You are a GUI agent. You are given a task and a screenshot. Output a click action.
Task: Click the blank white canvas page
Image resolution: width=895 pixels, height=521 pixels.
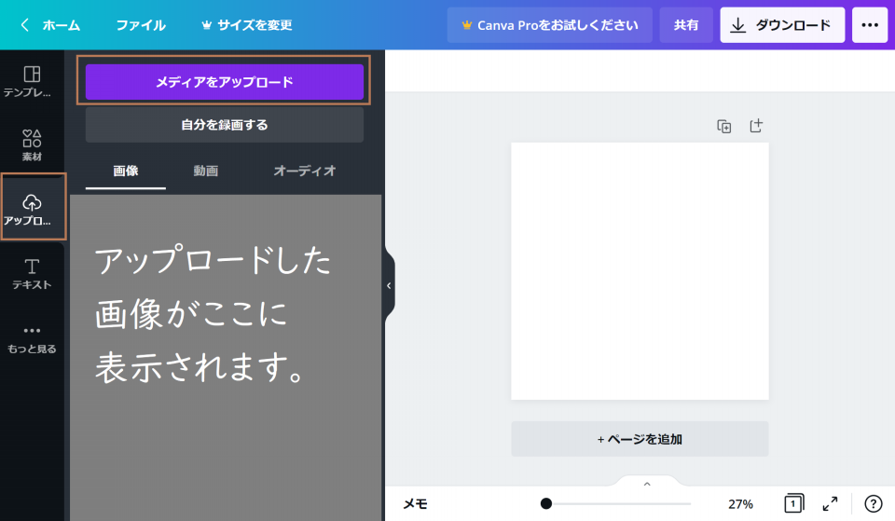[640, 270]
